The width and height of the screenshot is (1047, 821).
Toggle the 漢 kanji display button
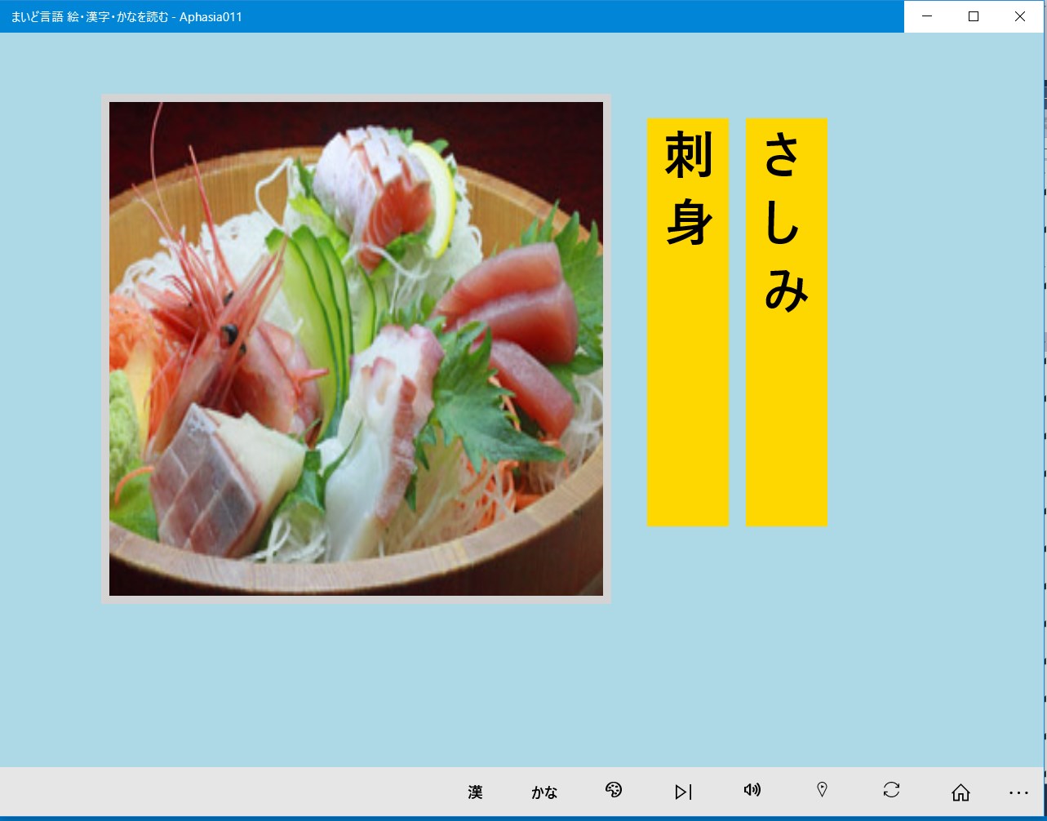pos(475,792)
